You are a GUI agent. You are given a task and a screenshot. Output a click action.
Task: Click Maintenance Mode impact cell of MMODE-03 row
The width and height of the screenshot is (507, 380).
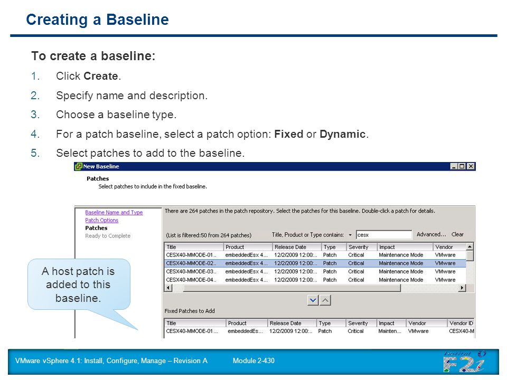(x=401, y=272)
